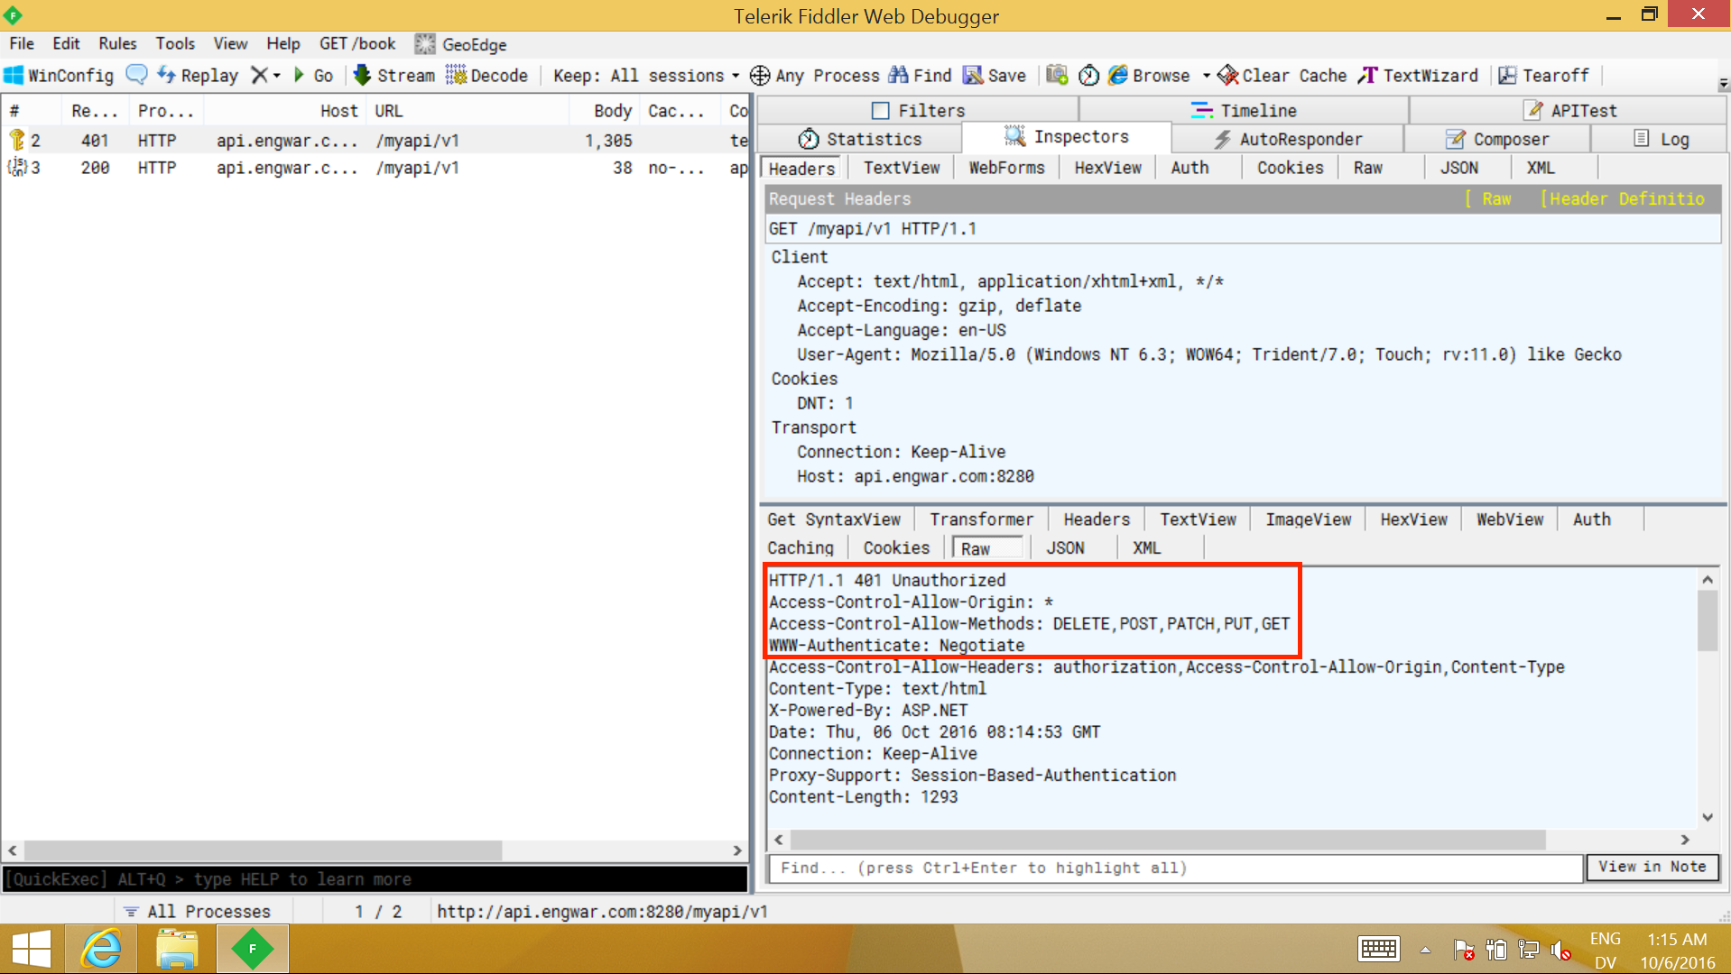Select request Cookies inspector tab

1290,168
